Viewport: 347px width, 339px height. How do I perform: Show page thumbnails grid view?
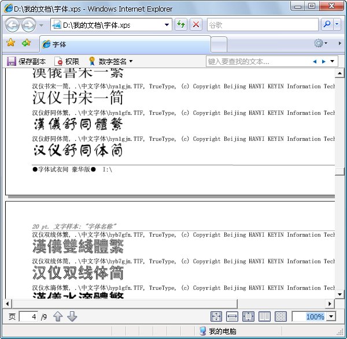click(280, 316)
